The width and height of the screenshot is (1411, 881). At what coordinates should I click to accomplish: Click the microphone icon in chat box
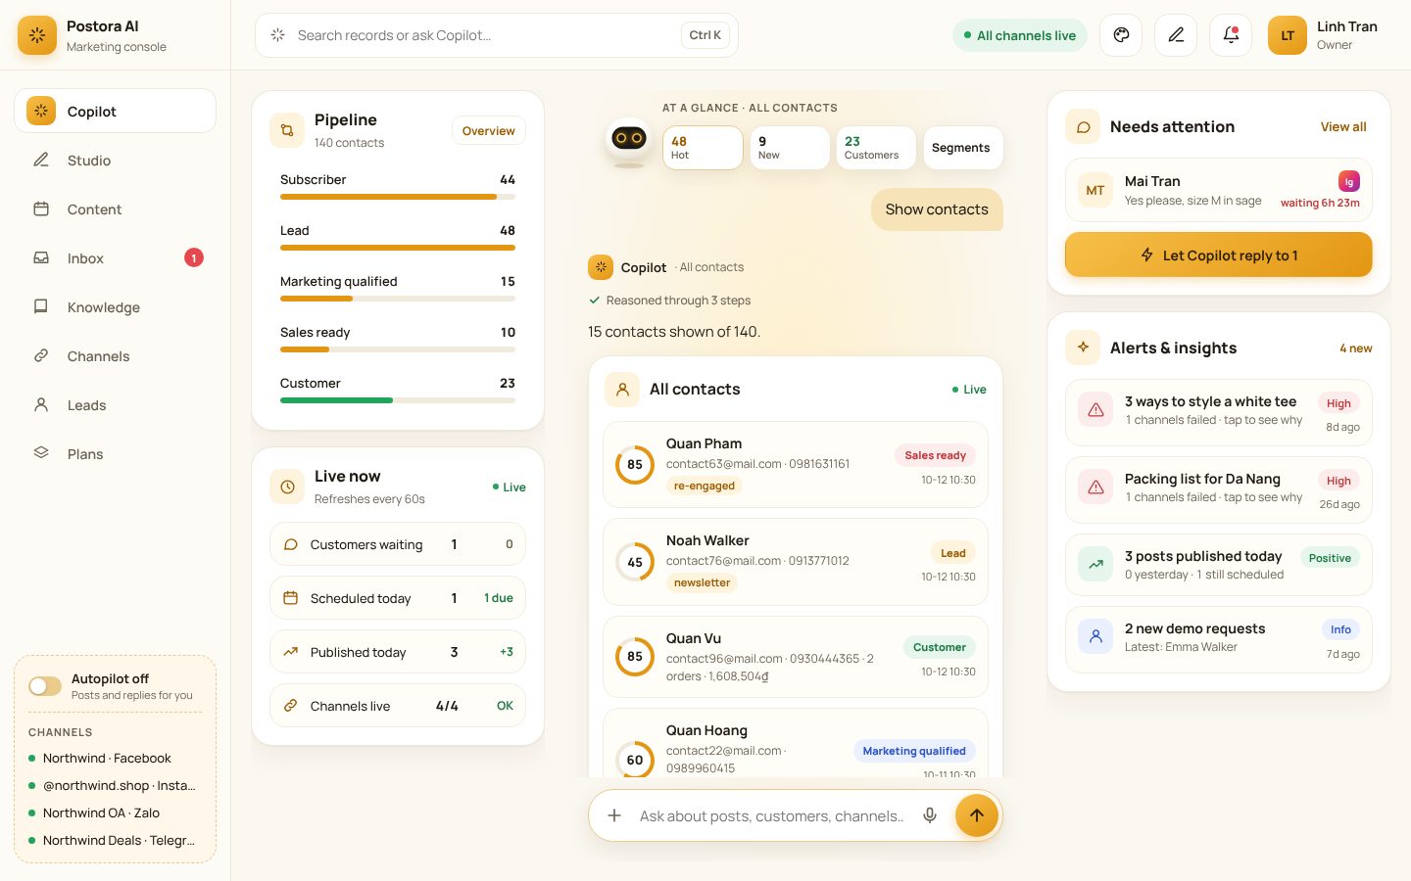(930, 815)
